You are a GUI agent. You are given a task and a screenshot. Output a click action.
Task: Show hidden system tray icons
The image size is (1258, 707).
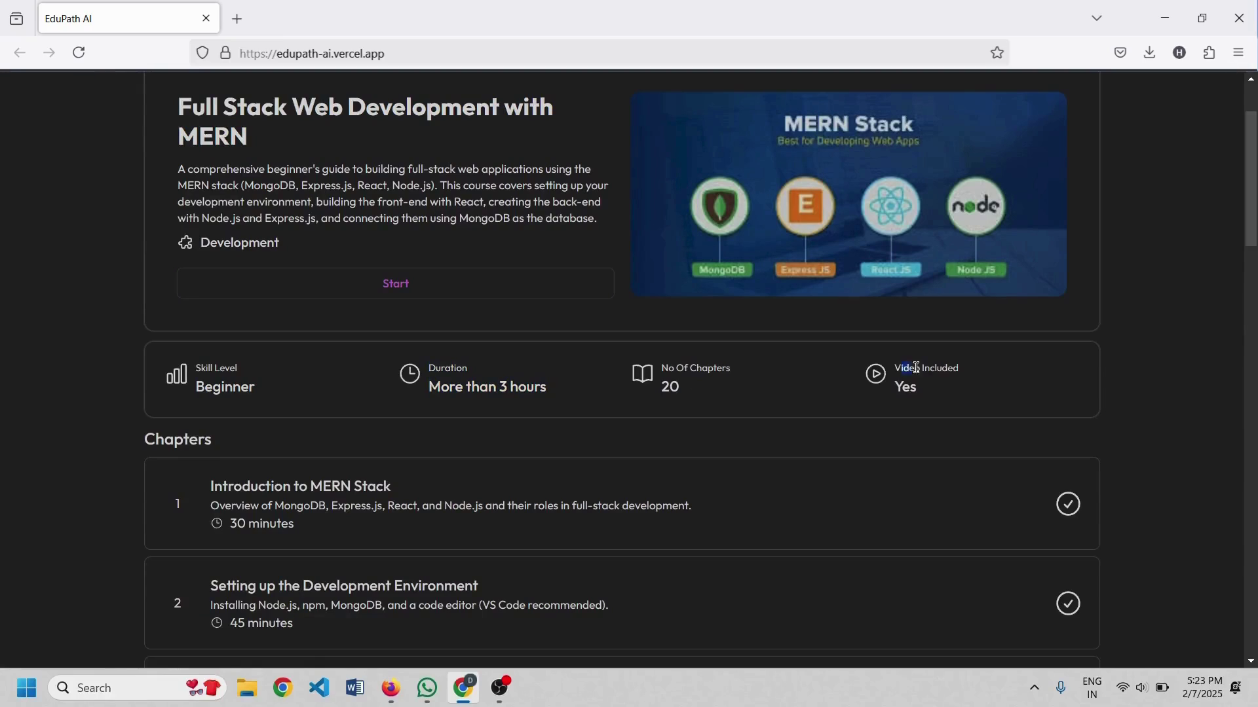[x=1034, y=688]
